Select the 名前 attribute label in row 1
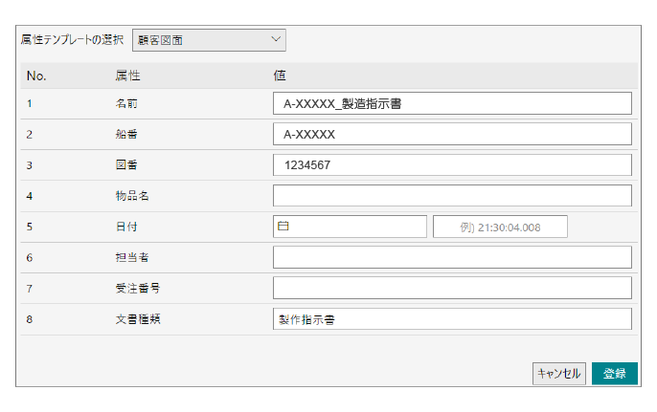Viewport: 657px width, 412px height. (125, 103)
